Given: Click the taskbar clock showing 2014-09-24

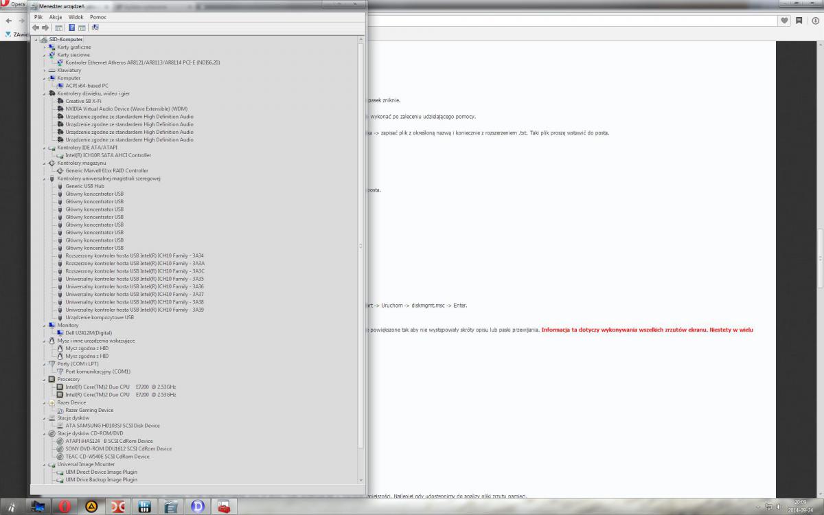Looking at the screenshot, I should click(801, 507).
